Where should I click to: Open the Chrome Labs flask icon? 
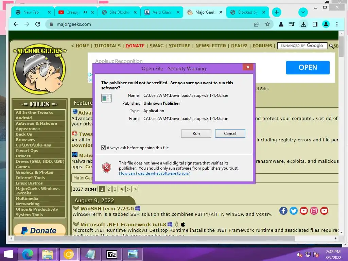tap(281, 24)
